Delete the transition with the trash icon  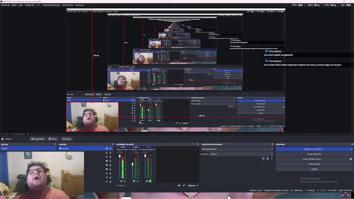tap(267, 159)
